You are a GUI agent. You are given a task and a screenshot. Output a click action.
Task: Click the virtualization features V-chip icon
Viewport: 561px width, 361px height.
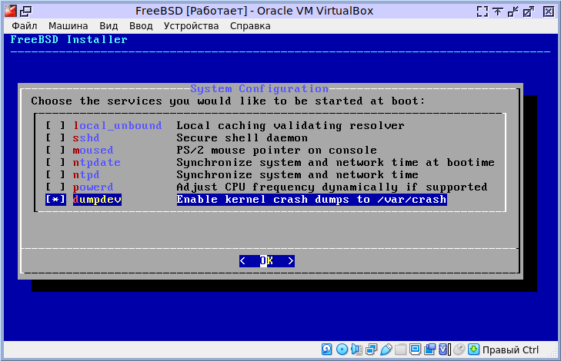pyautogui.click(x=444, y=349)
